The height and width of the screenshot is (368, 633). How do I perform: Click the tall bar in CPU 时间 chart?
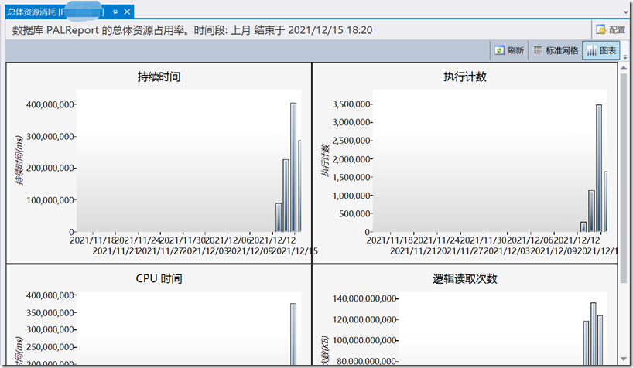click(293, 334)
